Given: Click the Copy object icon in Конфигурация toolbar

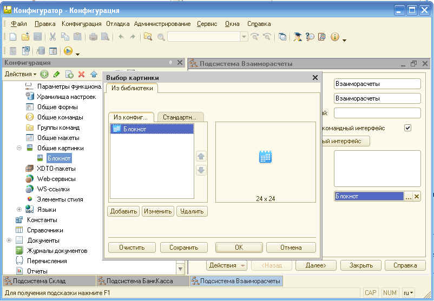Looking at the screenshot, I should pyautogui.click(x=69, y=74).
